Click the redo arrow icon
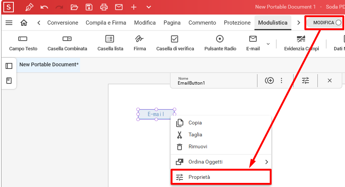The height and width of the screenshot is (187, 345). click(59, 7)
